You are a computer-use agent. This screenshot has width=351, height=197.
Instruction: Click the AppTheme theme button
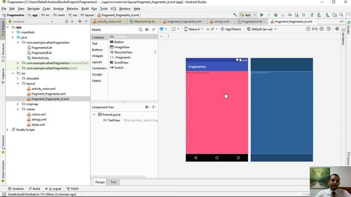(231, 29)
